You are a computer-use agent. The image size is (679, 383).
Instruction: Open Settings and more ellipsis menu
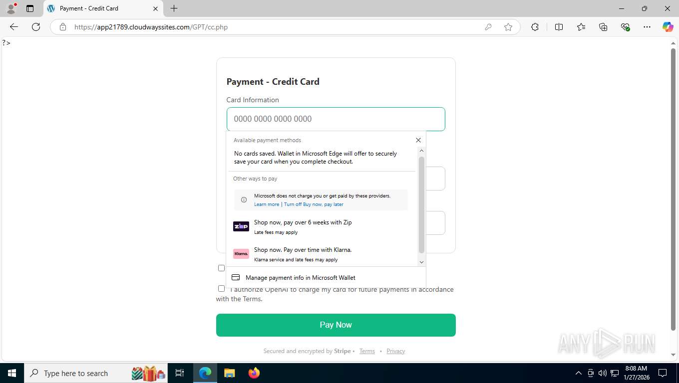coord(647,27)
